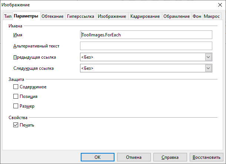The height and width of the screenshot is (164, 226).
Task: Switch to the Тип tab
Action: tap(7, 16)
